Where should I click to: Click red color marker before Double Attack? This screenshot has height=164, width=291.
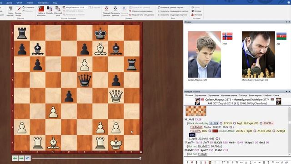[215, 131]
